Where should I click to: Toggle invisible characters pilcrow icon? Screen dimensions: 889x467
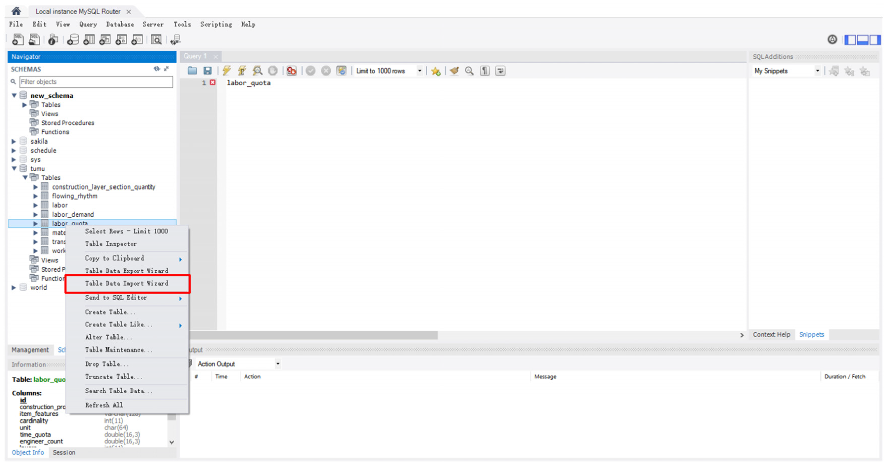tap(485, 71)
